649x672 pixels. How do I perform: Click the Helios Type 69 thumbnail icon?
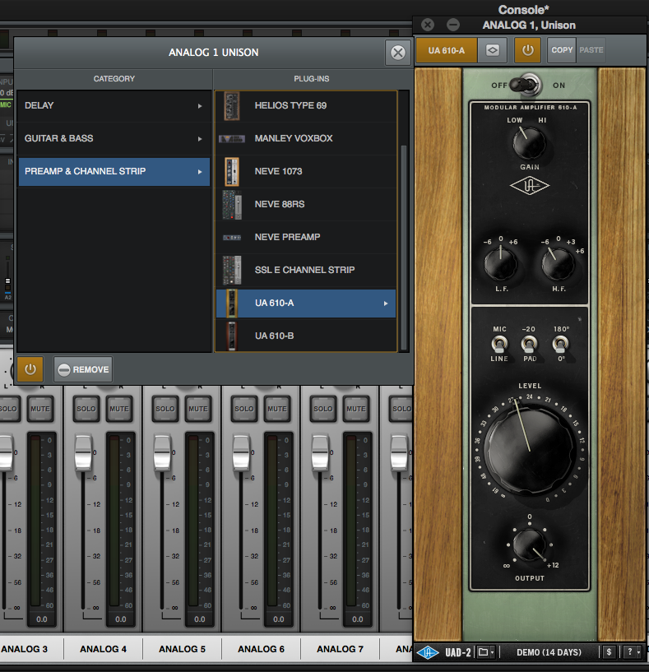click(x=232, y=106)
